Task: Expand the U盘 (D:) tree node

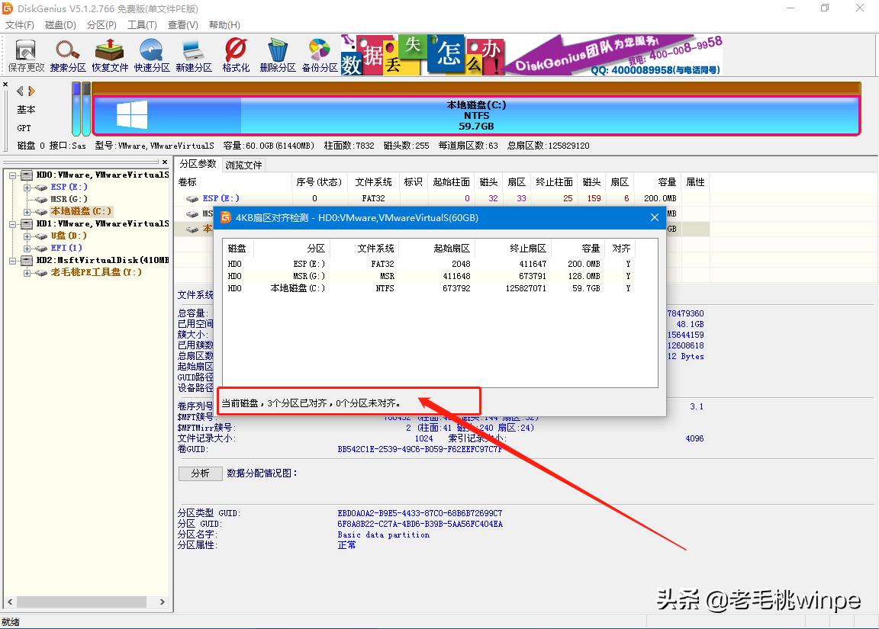Action: point(27,236)
